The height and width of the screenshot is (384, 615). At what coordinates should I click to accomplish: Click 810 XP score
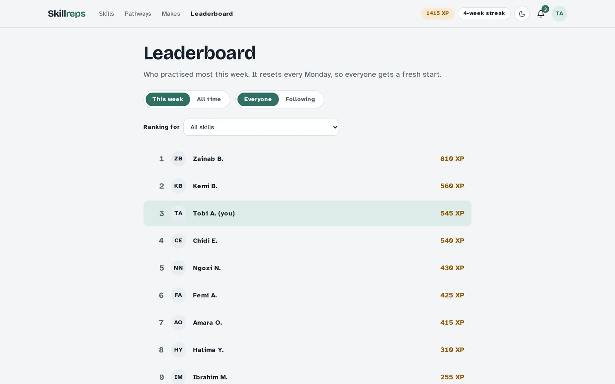(452, 159)
